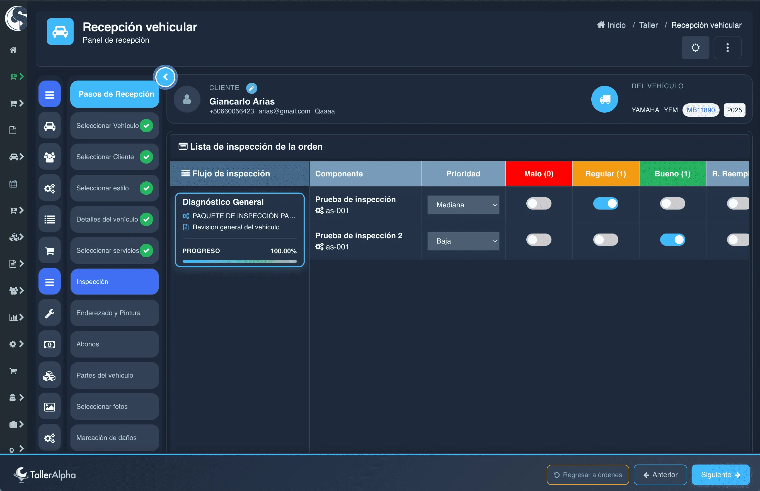Click the wrench icon for Enderezado y Pintura
The width and height of the screenshot is (760, 491).
pyautogui.click(x=49, y=313)
